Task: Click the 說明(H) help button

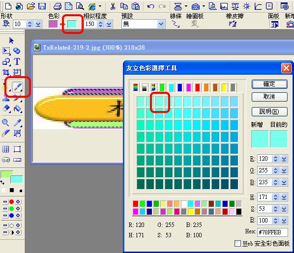Action: tap(269, 112)
